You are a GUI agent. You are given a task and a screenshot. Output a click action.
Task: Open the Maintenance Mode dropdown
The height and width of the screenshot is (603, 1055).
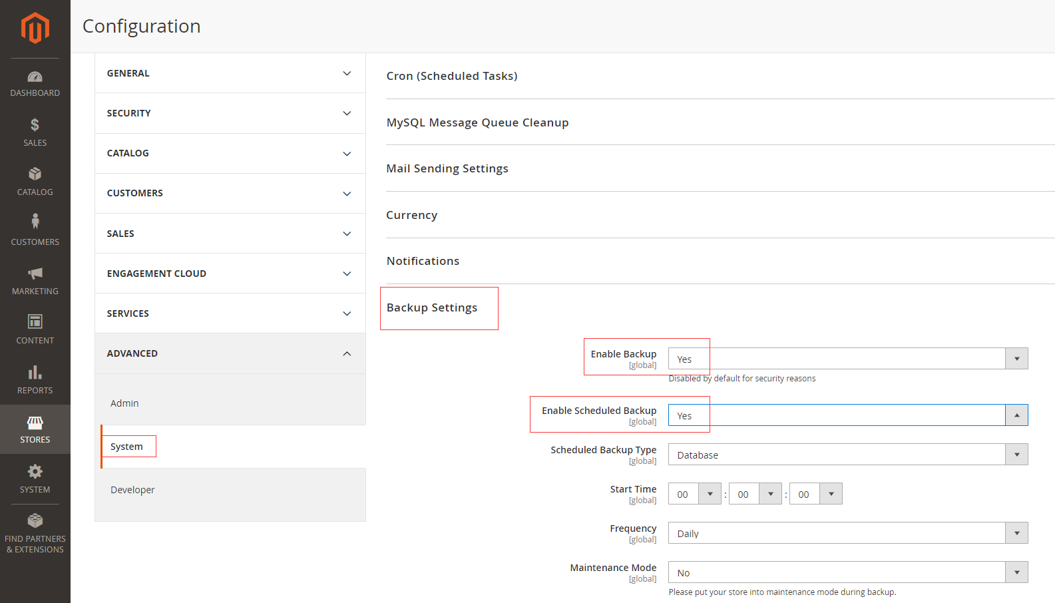pyautogui.click(x=847, y=572)
